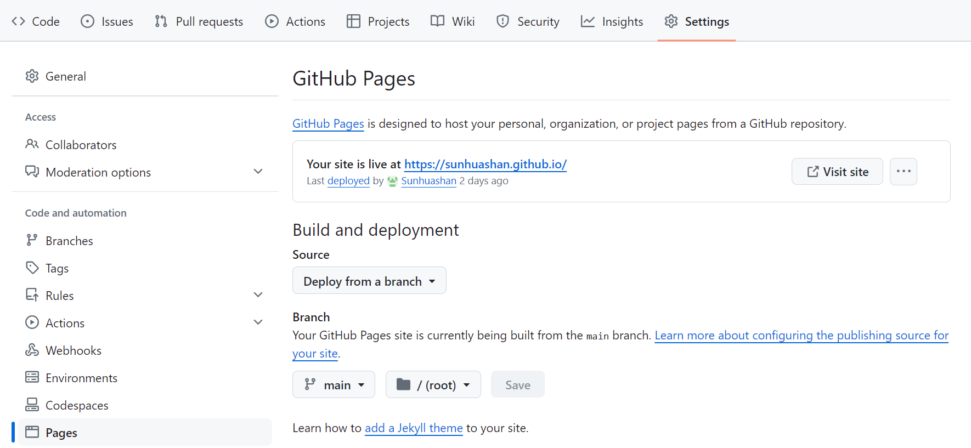Switch to Projects tab
971x448 pixels.
pos(379,21)
